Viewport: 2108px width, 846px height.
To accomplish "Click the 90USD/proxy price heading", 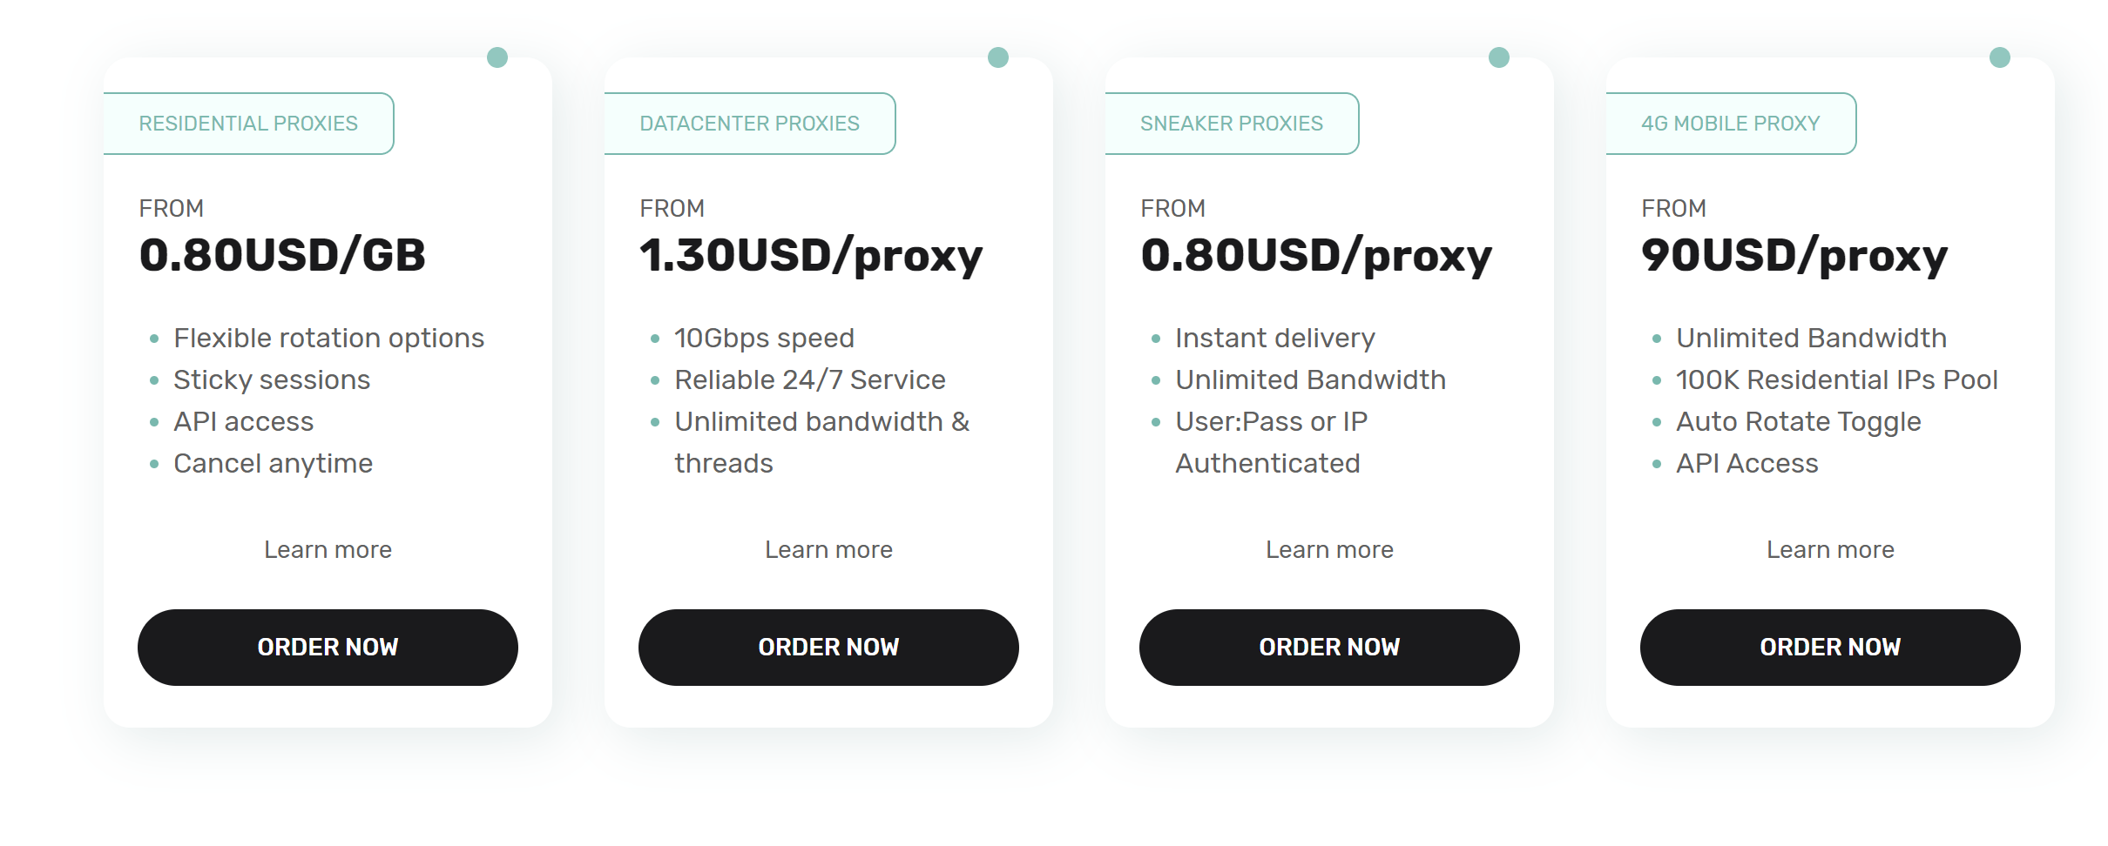I will click(x=1794, y=256).
